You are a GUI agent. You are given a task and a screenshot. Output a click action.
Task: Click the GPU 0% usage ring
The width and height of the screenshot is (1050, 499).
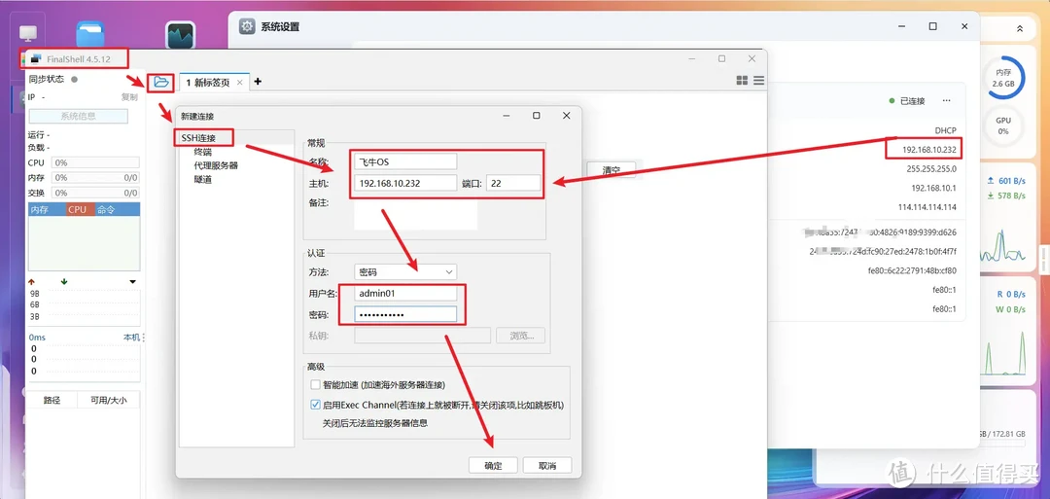point(1003,125)
